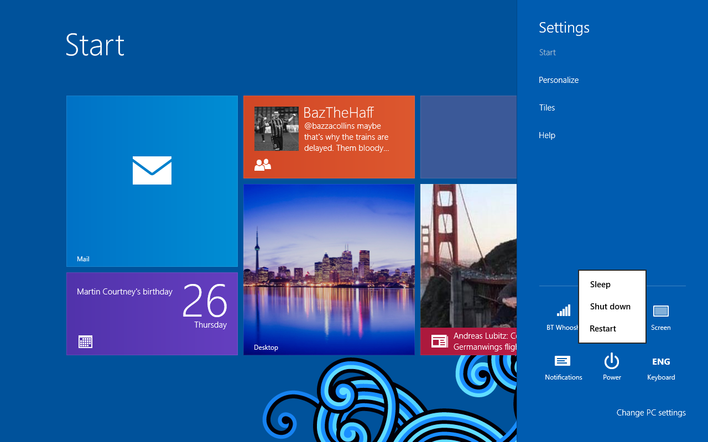Click the calendar grid icon
Image resolution: width=708 pixels, height=442 pixels.
(85, 341)
